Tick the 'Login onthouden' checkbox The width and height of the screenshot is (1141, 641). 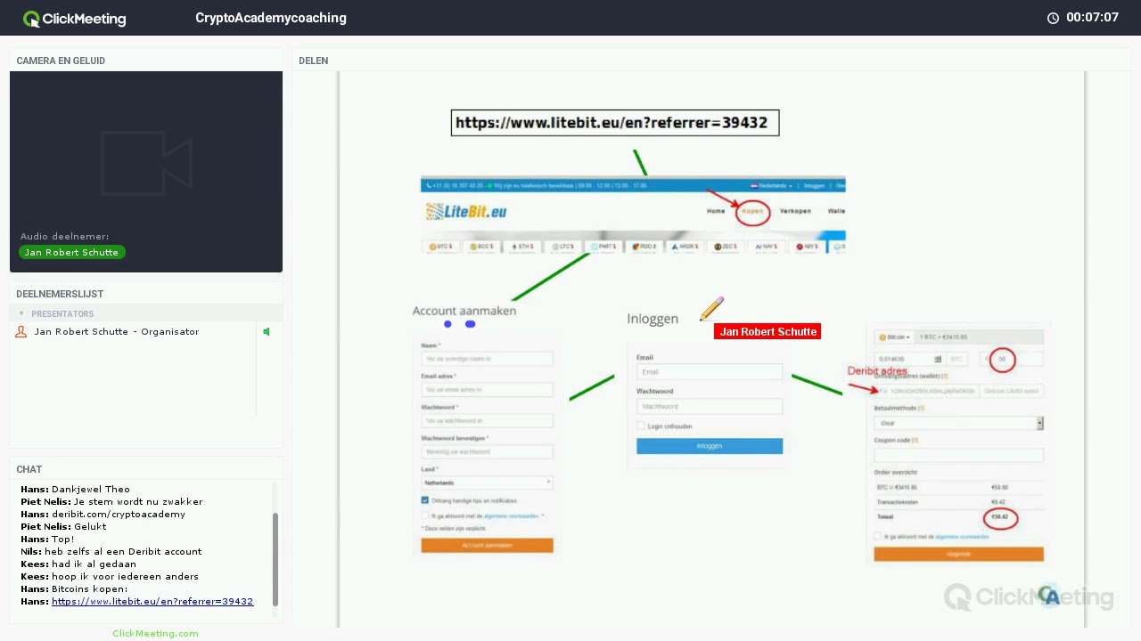click(x=641, y=426)
